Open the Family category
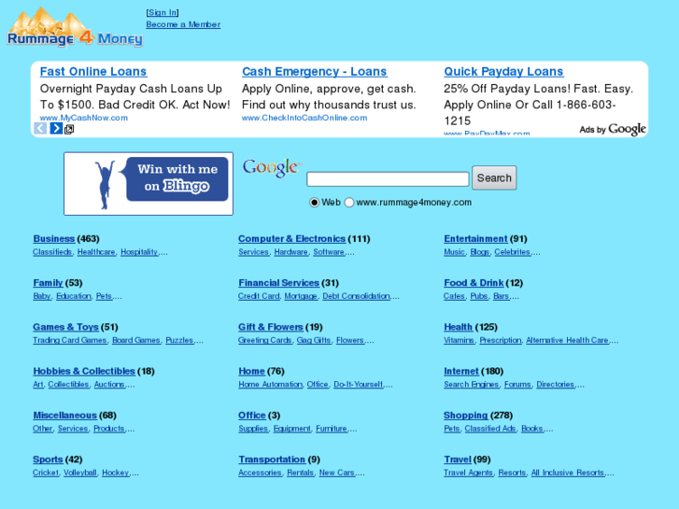Screen dimensions: 679x509 tap(48, 283)
